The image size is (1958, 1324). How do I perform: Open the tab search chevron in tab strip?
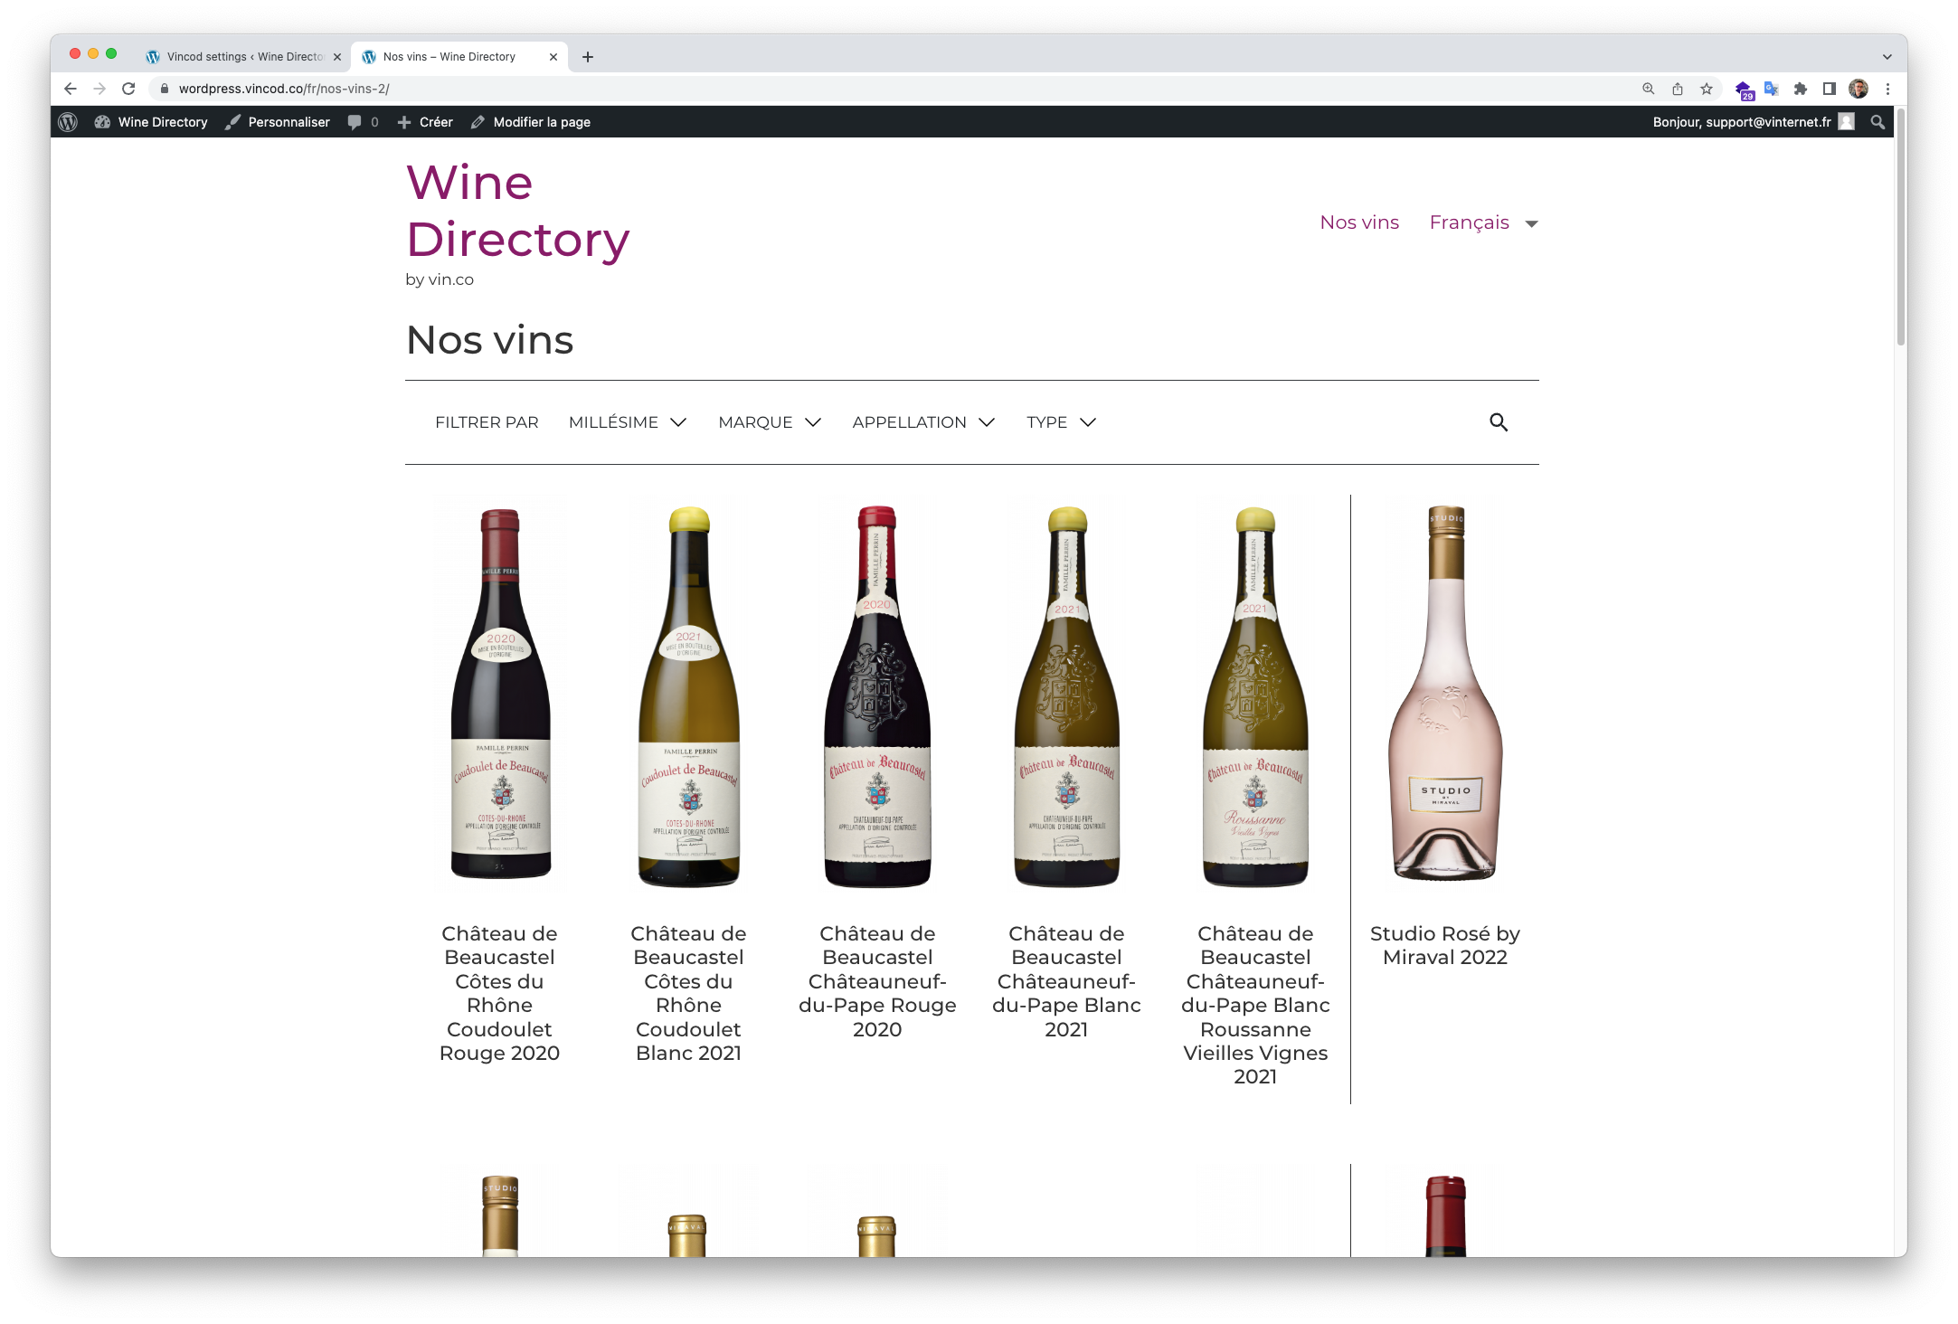(x=1887, y=57)
